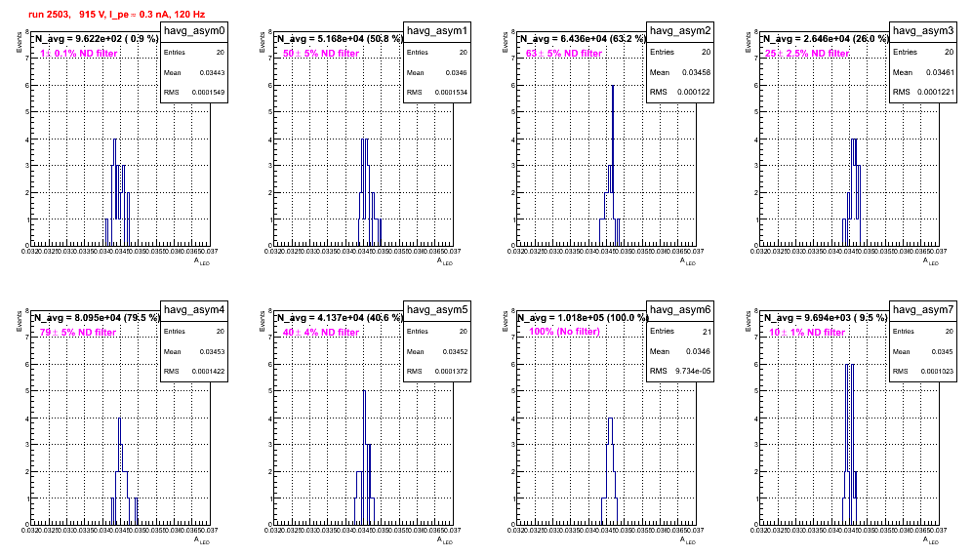
Task: Select RMS value 0.0001221 in havg_asym3 box
Action: click(936, 93)
